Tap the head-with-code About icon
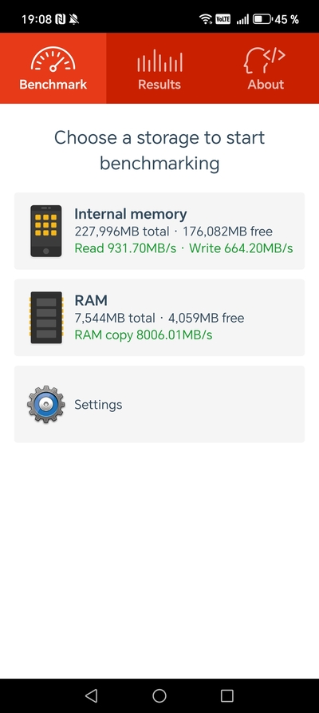319x713 pixels. point(265,61)
